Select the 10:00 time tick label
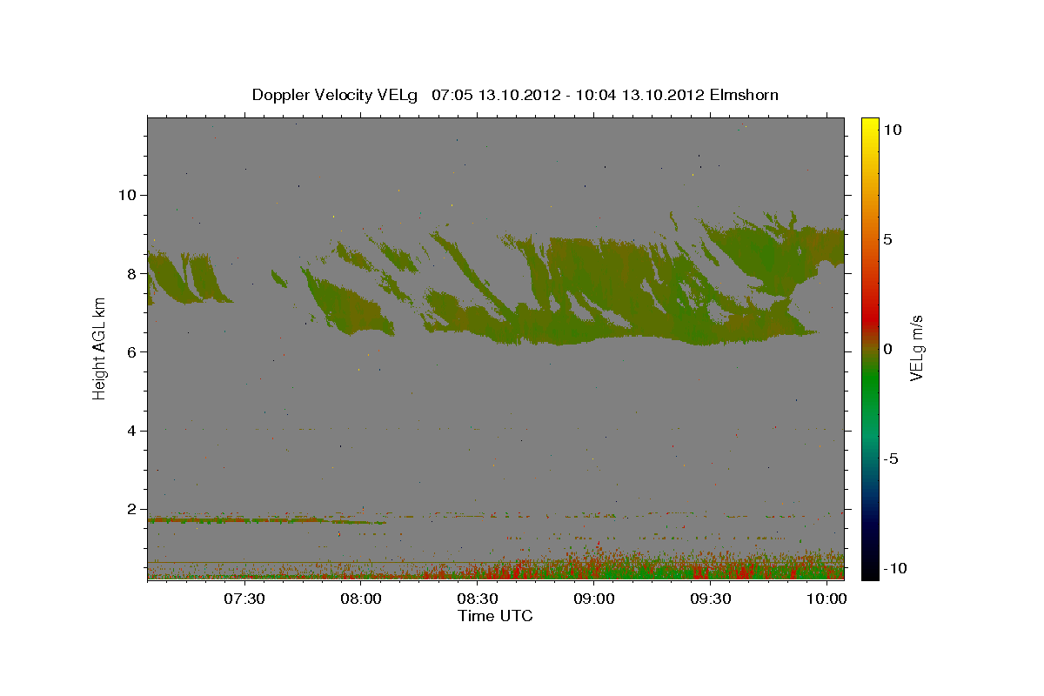This screenshot has height=696, width=1044. point(826,599)
